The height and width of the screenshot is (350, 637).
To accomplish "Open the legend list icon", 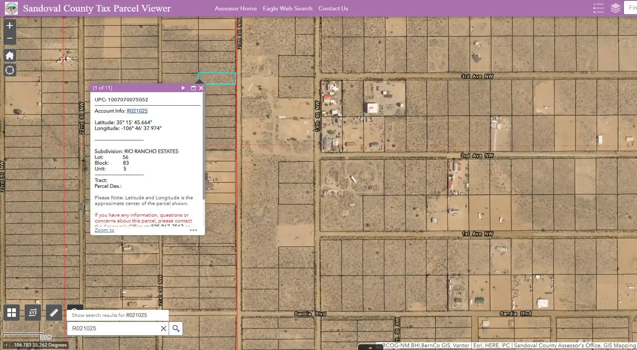I will [598, 8].
